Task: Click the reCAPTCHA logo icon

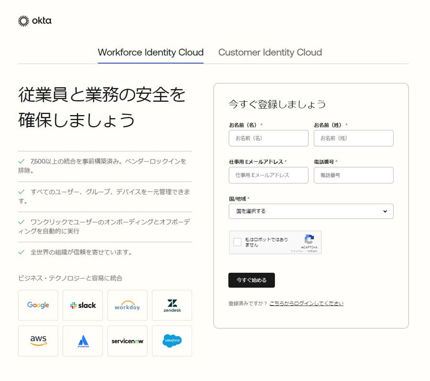Action: (309, 239)
